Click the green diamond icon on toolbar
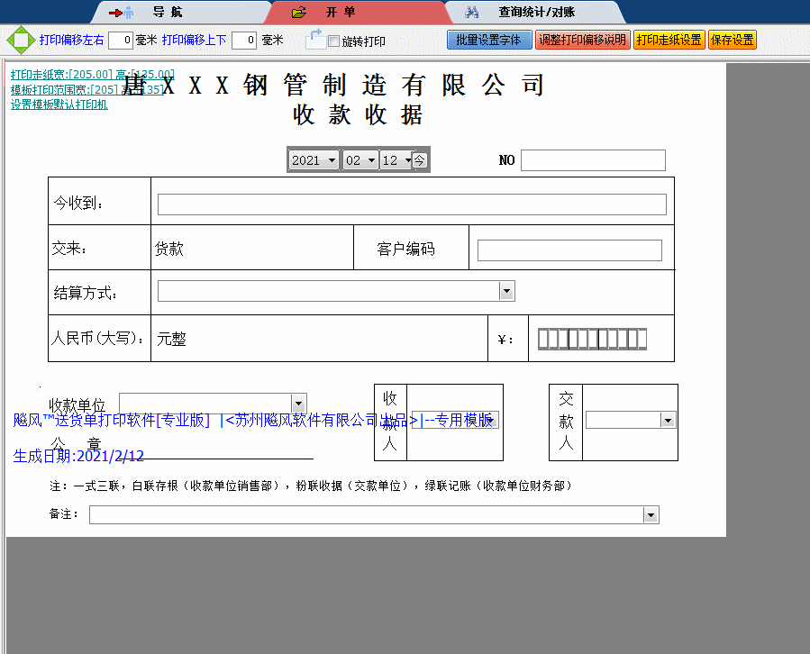 click(20, 40)
